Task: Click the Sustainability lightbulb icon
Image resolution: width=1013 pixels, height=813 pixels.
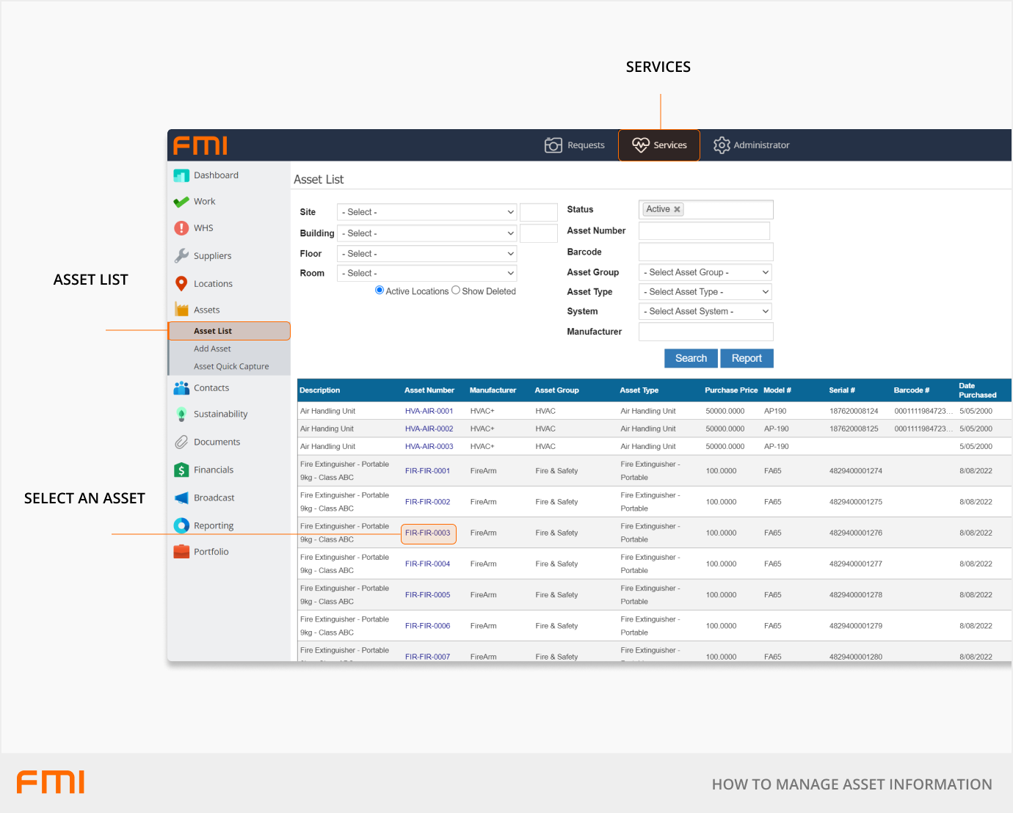Action: [x=181, y=415]
